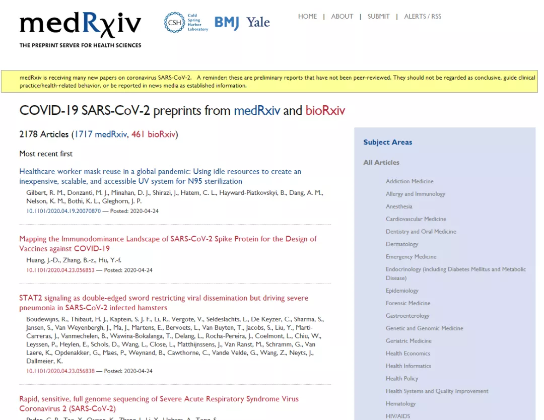
Task: Click the BMJ logo
Action: [227, 23]
